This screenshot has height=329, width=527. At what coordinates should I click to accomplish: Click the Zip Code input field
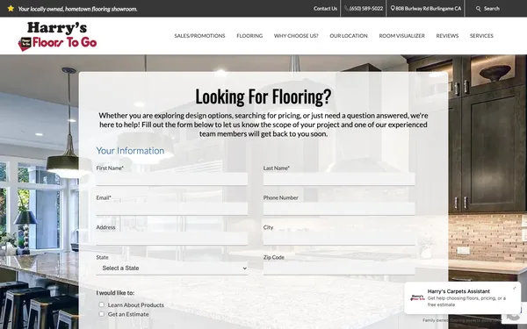[339, 268]
